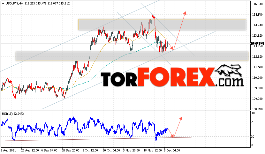Click the 109.080 price axis label
The height and width of the screenshot is (154, 265).
pyautogui.click(x=257, y=99)
